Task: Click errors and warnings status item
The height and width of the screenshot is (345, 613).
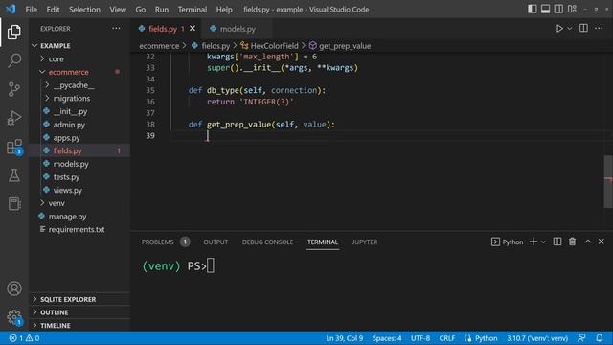Action: pyautogui.click(x=24, y=338)
